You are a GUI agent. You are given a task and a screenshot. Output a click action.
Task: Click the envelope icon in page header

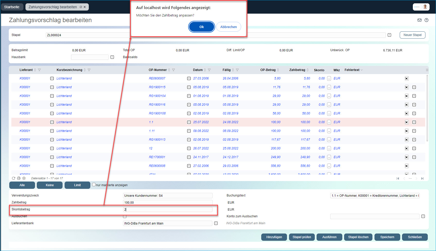pyautogui.click(x=420, y=20)
